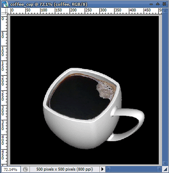The height and width of the screenshot is (173, 169).
Task: Close the coffee_cup document window
Action: [x=164, y=4]
